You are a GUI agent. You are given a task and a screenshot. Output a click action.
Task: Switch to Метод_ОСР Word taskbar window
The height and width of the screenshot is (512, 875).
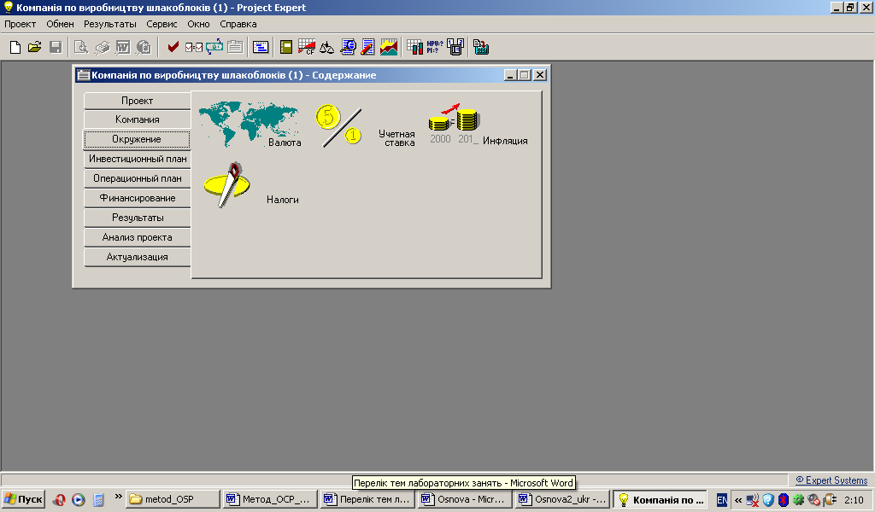click(x=269, y=499)
